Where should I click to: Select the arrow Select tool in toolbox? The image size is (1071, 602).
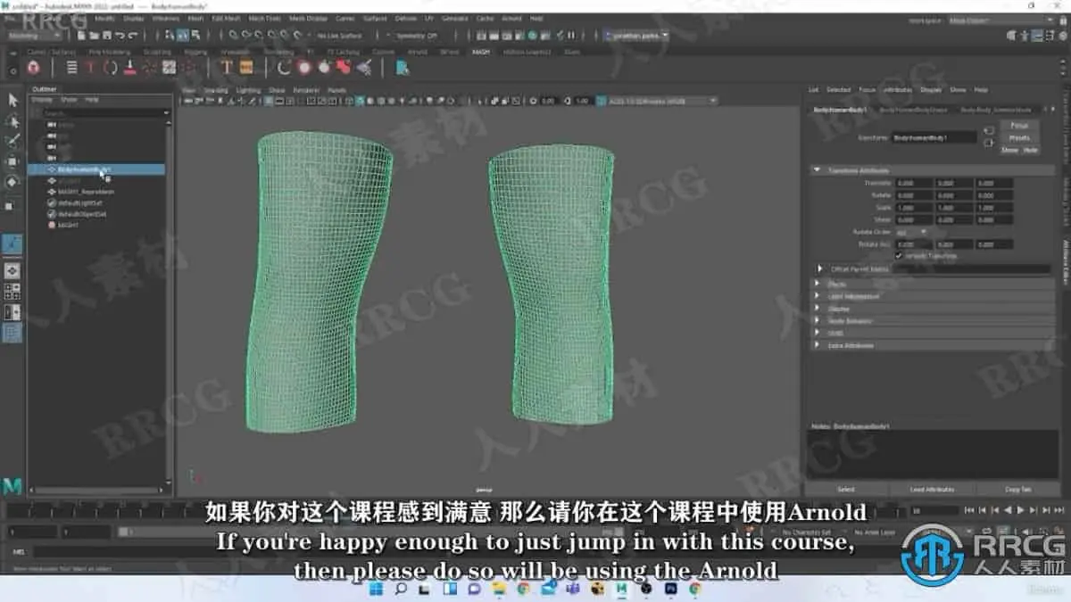(x=12, y=100)
